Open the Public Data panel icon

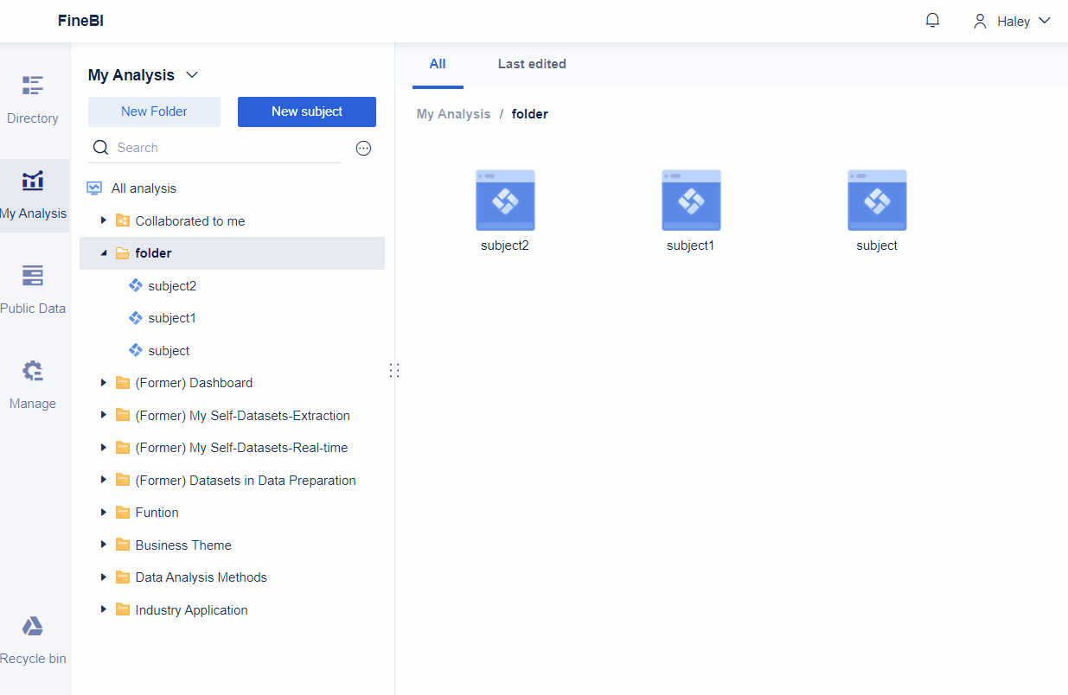[x=32, y=275]
